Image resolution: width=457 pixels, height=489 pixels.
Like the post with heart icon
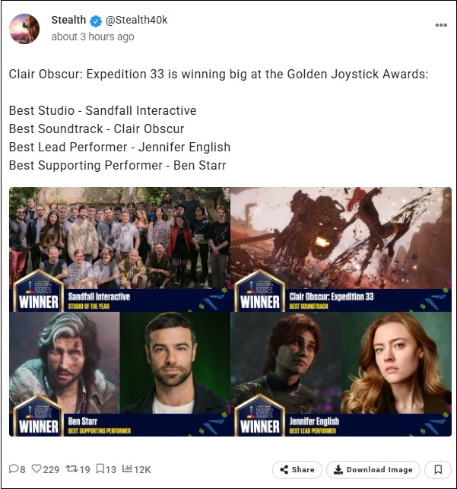tap(36, 468)
